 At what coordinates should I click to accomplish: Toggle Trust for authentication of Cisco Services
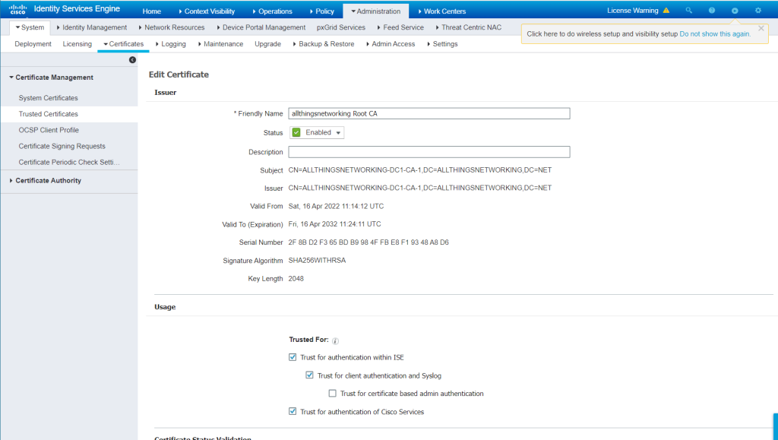pos(293,411)
